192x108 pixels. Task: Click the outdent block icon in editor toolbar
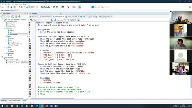[x=52, y=20]
